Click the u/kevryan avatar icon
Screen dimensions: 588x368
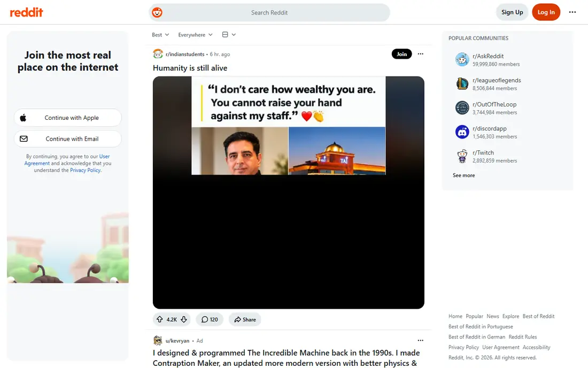158,341
